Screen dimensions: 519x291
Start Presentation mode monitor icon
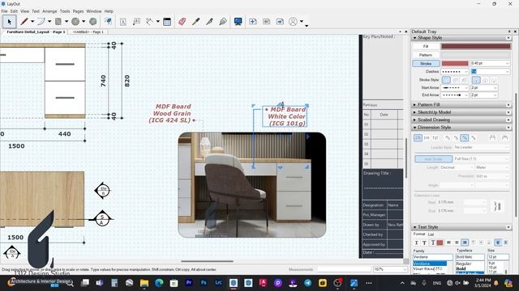point(238,22)
